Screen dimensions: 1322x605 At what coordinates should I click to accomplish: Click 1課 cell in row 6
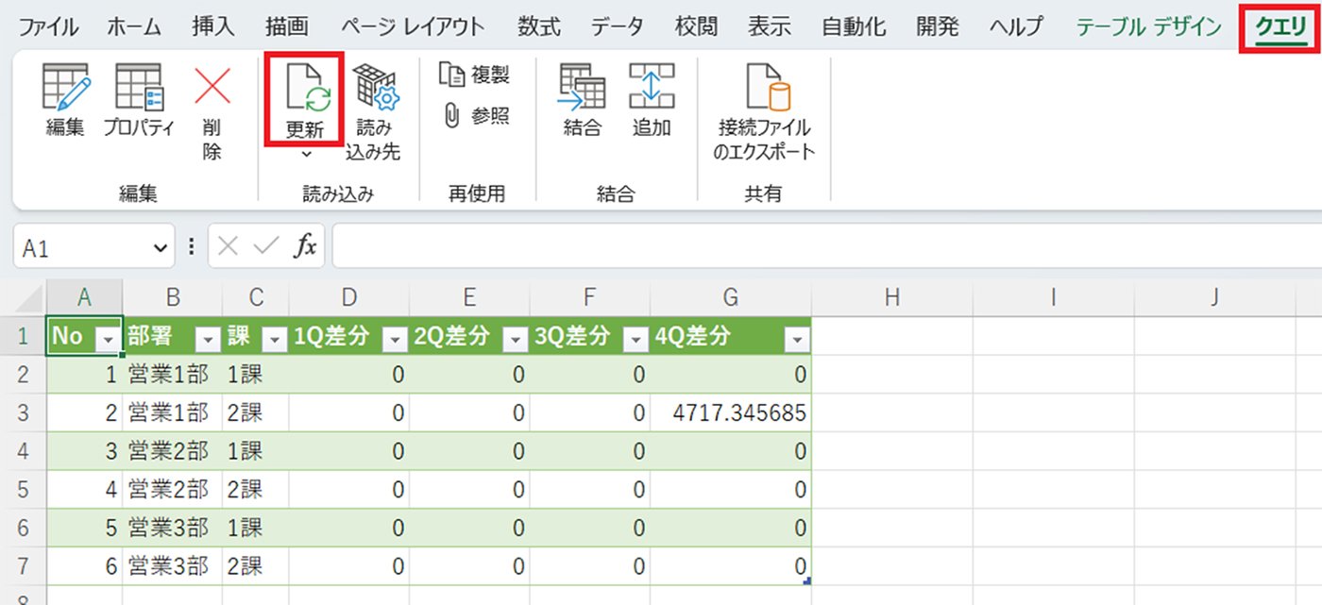point(255,528)
